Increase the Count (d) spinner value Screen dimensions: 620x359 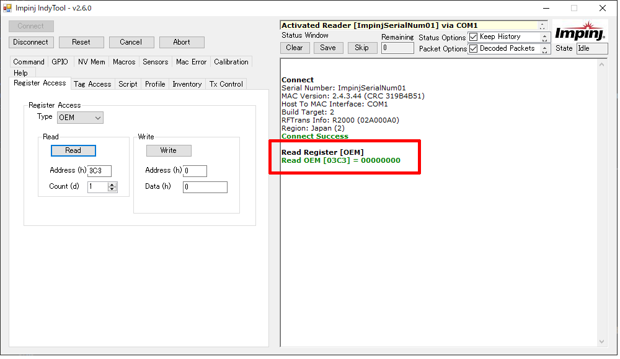[113, 184]
